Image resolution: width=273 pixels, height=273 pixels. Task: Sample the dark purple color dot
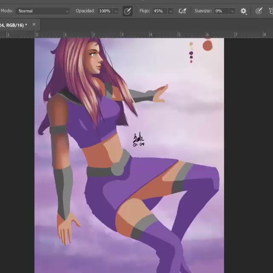coord(191,53)
